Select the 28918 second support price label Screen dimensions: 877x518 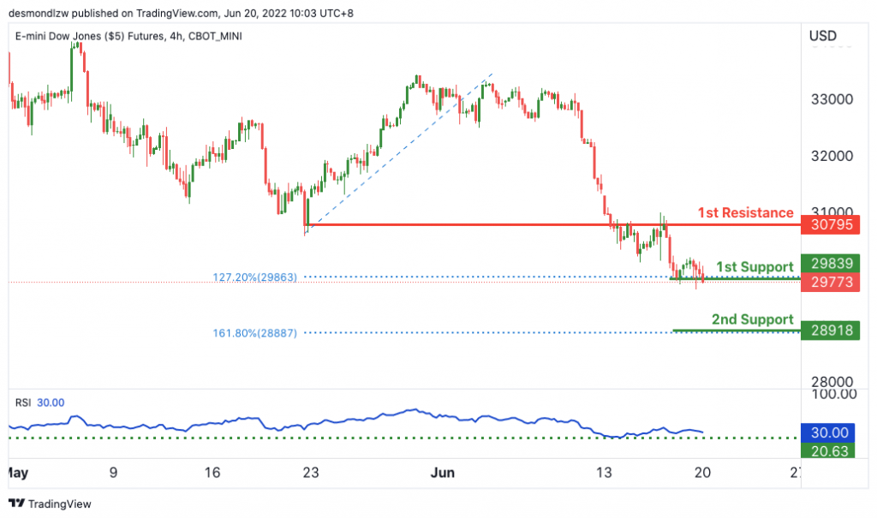[x=831, y=330]
